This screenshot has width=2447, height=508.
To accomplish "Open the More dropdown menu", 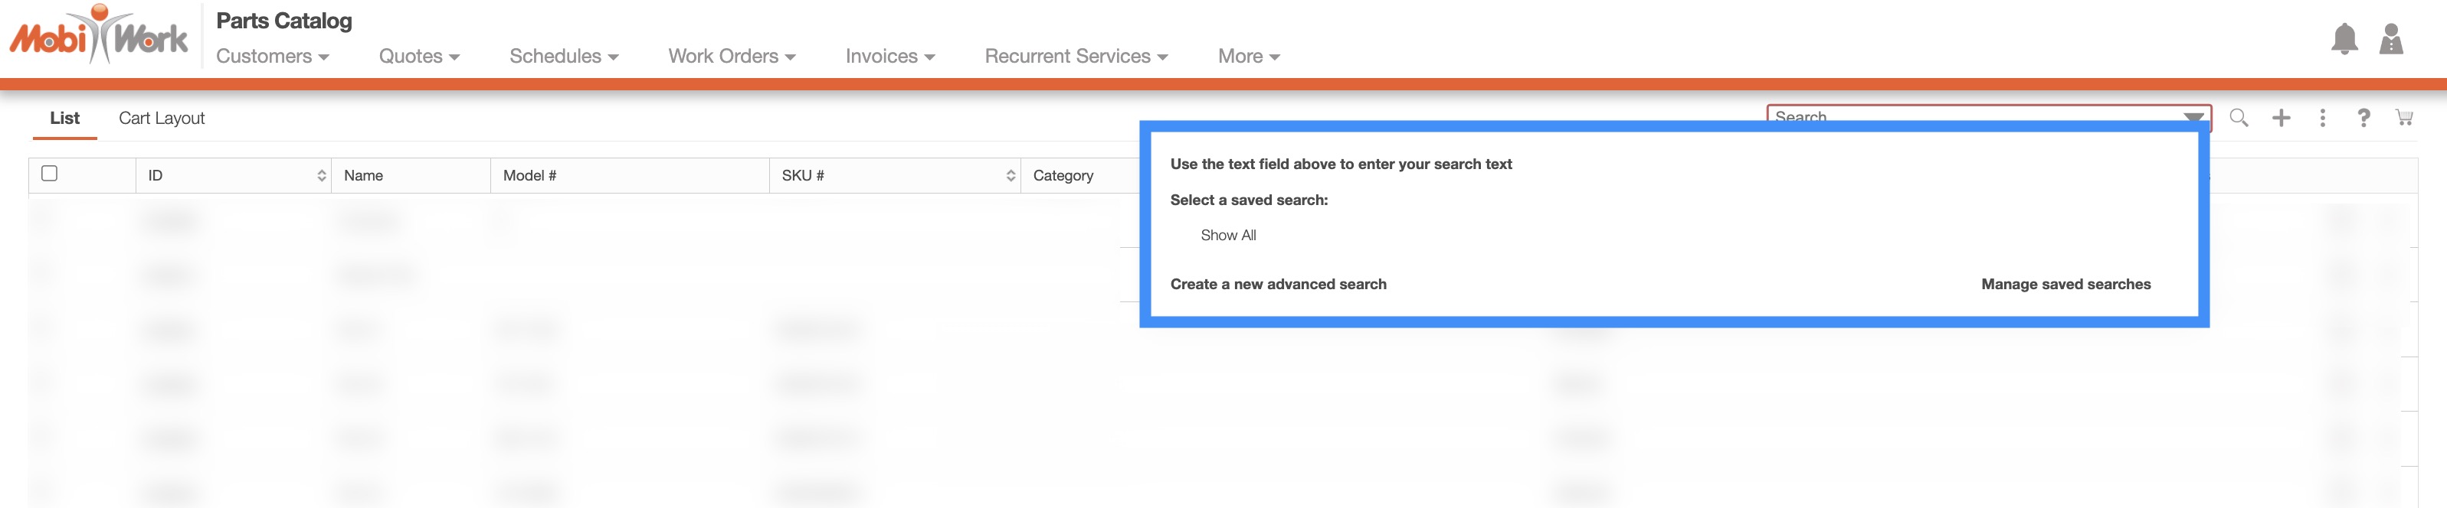I will pyautogui.click(x=1248, y=56).
